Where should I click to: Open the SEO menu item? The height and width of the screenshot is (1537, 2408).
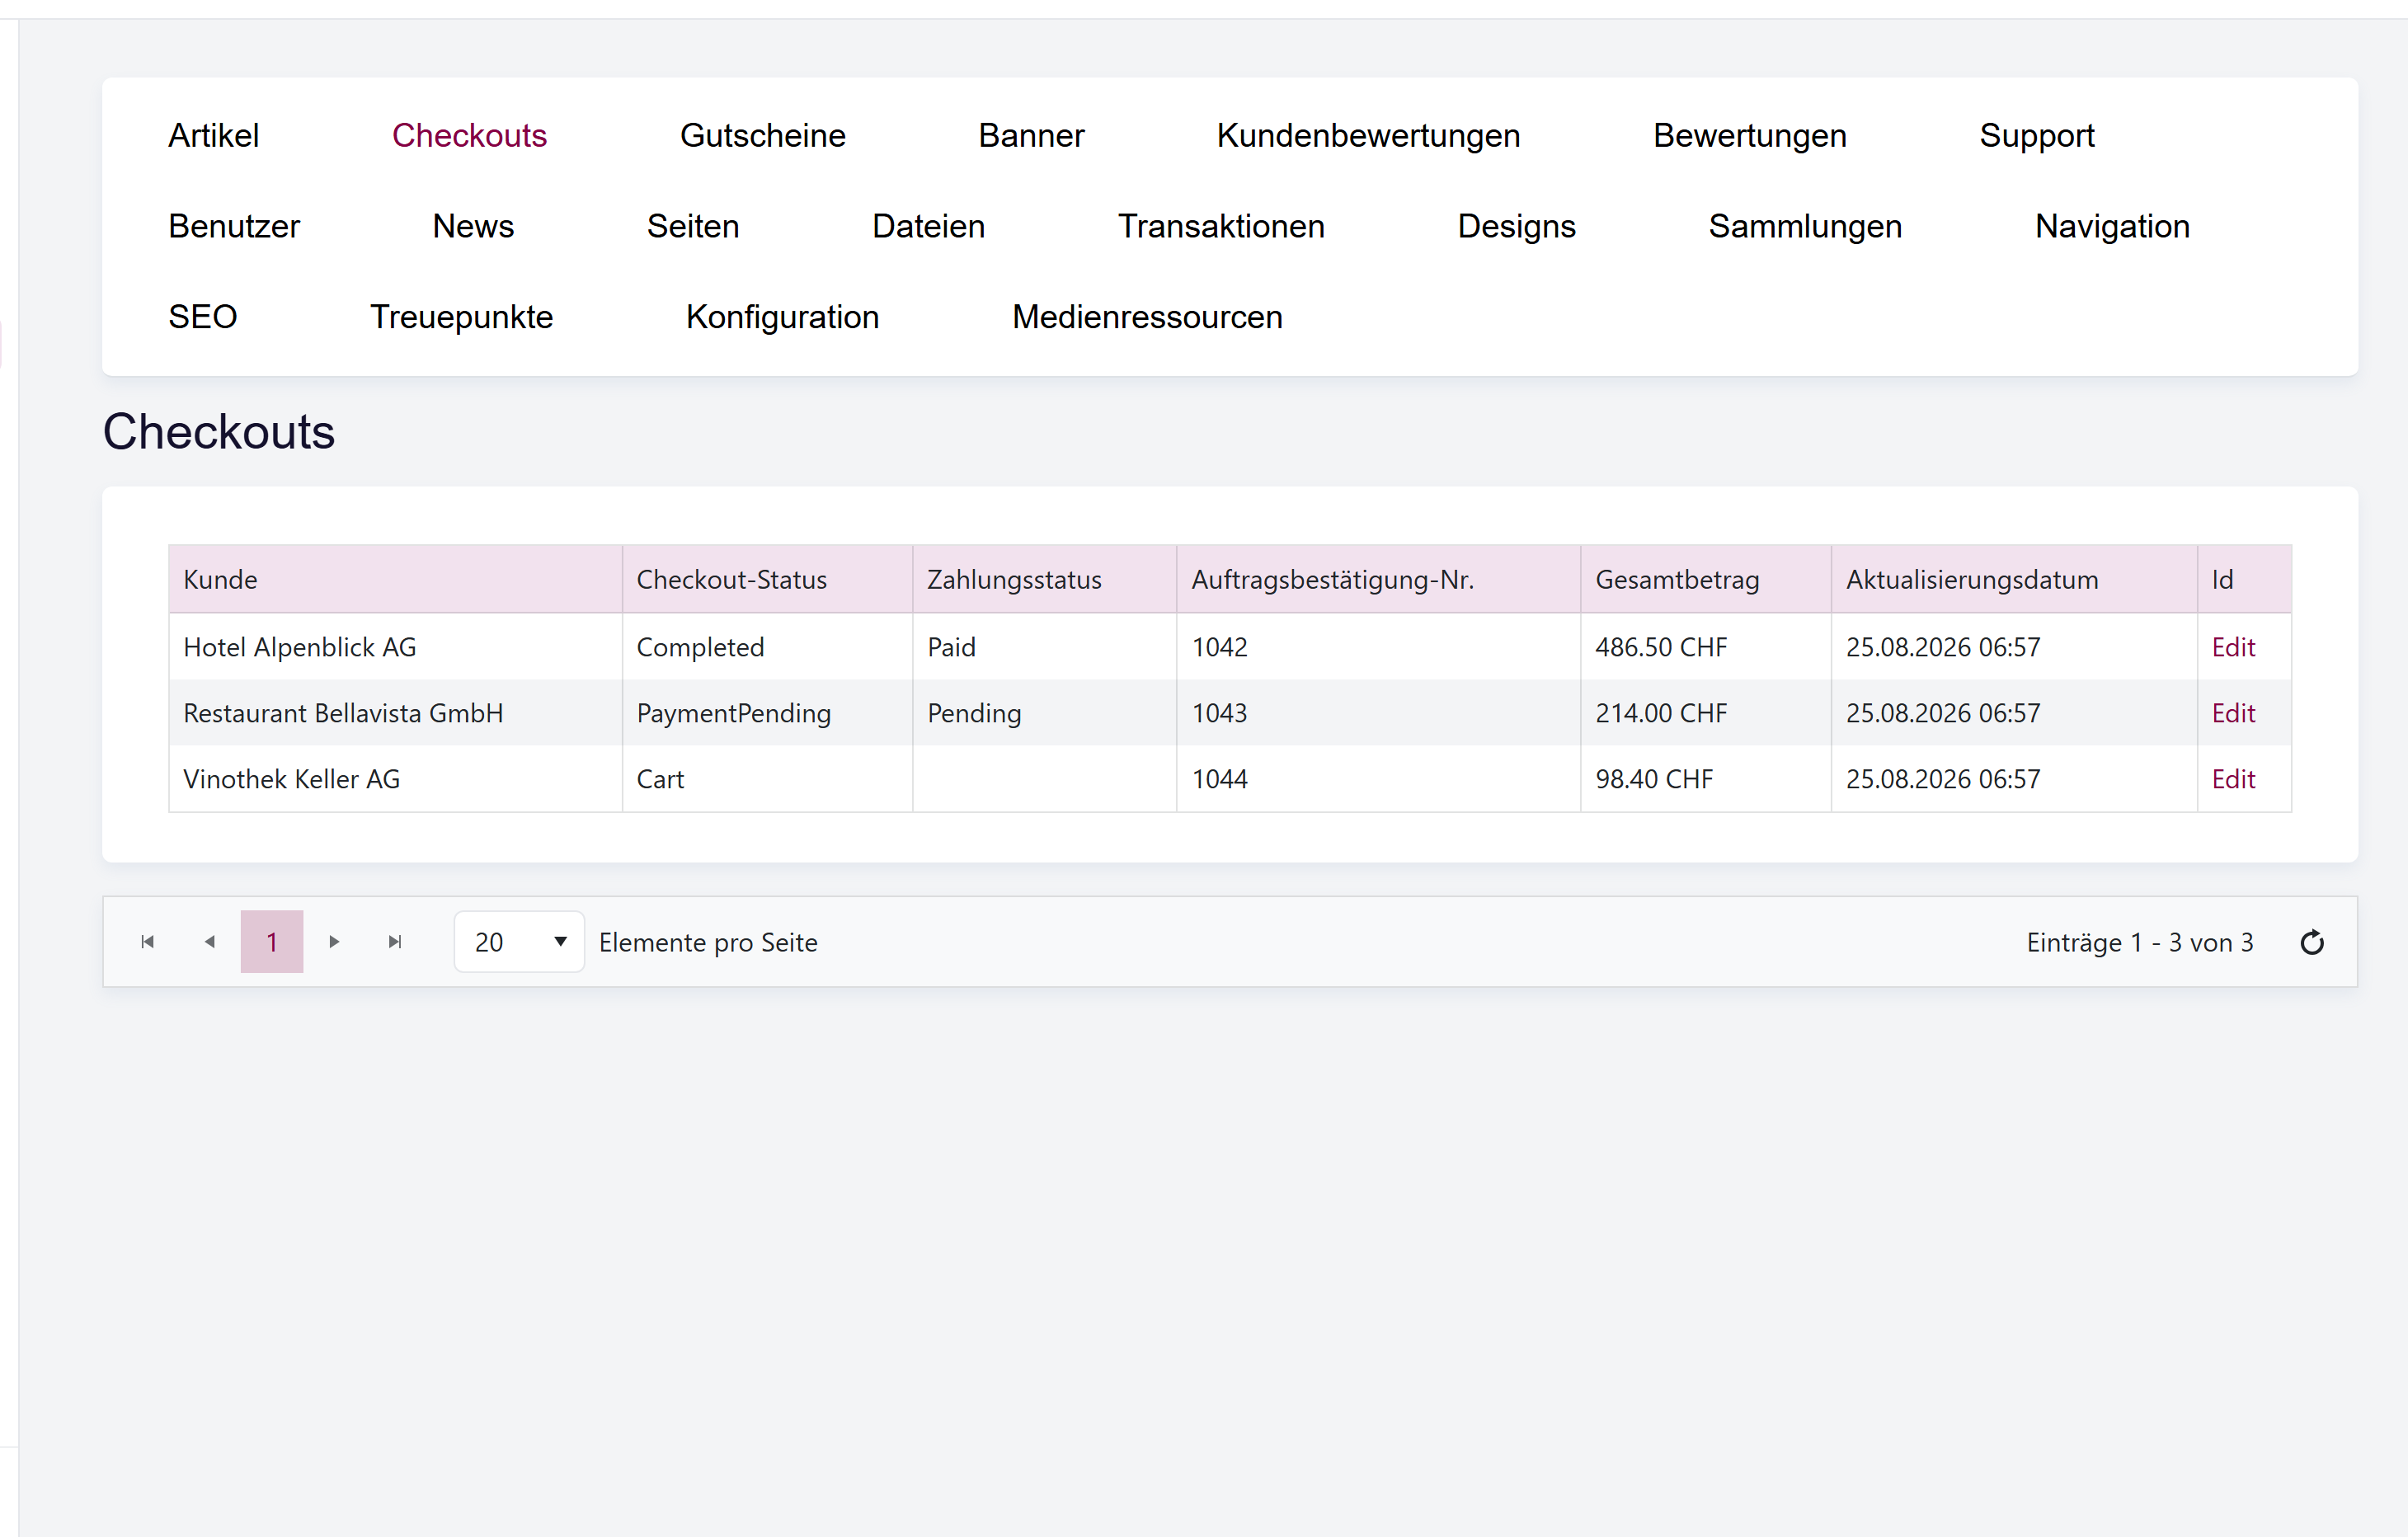(203, 317)
